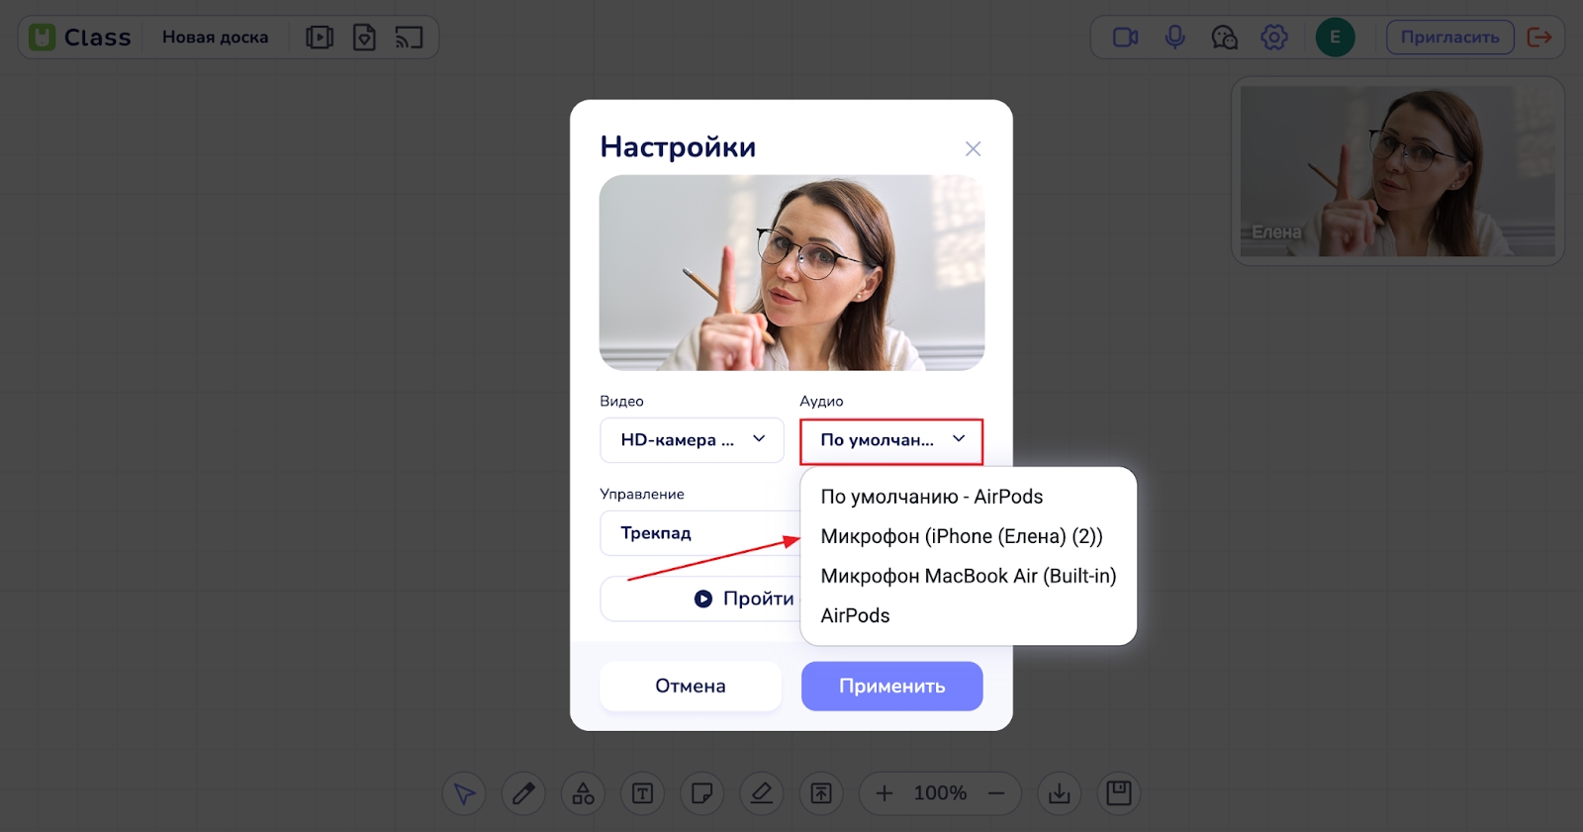Choose the shapes tool in bottom toolbar
This screenshot has width=1583, height=832.
pyautogui.click(x=583, y=793)
